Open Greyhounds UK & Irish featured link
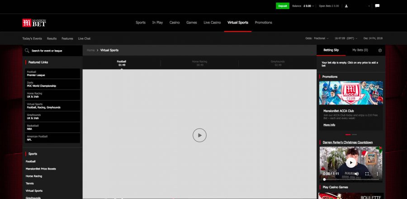The image size is (407, 199). tap(52, 117)
